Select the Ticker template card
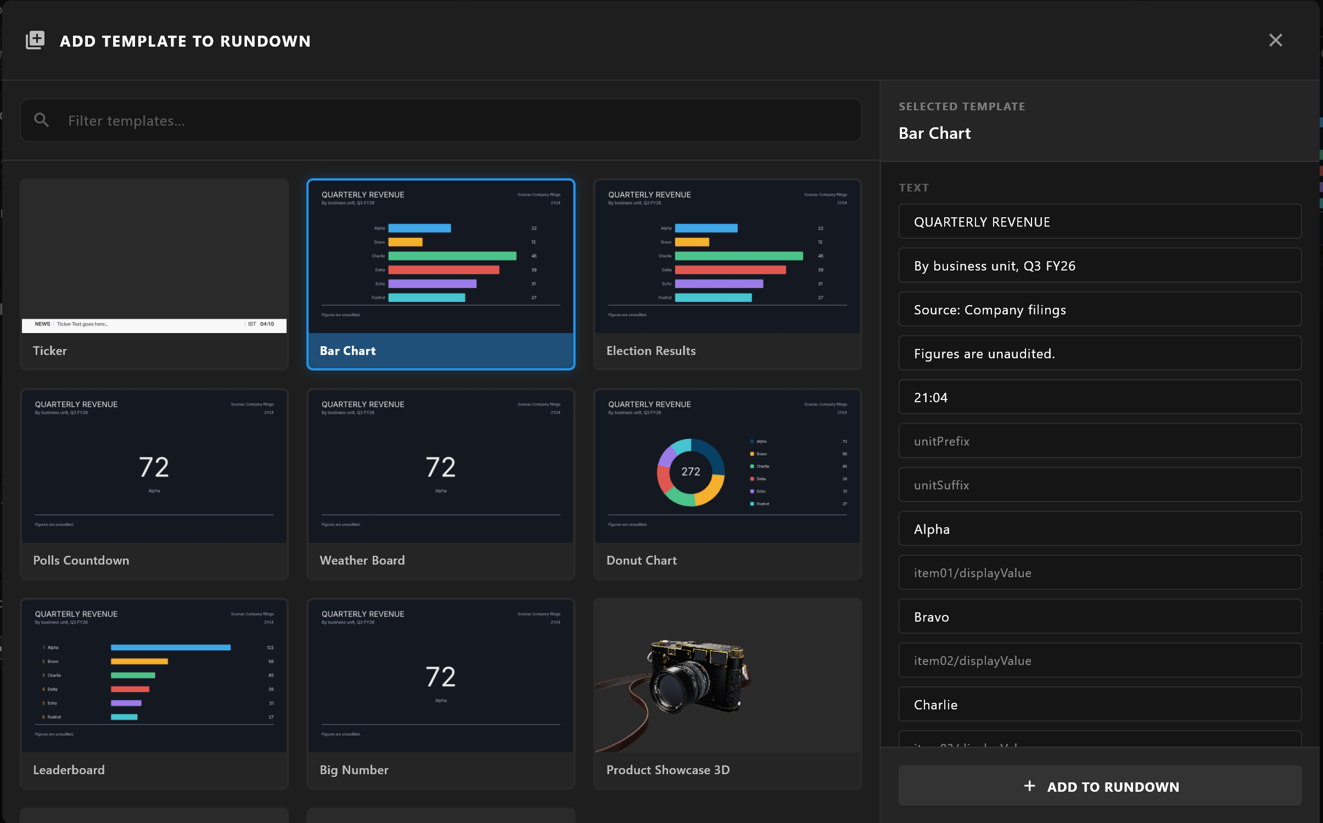Image resolution: width=1323 pixels, height=823 pixels. tap(154, 274)
